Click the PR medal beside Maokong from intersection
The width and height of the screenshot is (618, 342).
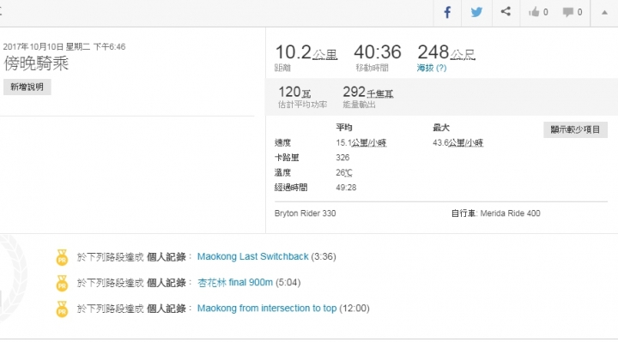pyautogui.click(x=62, y=309)
